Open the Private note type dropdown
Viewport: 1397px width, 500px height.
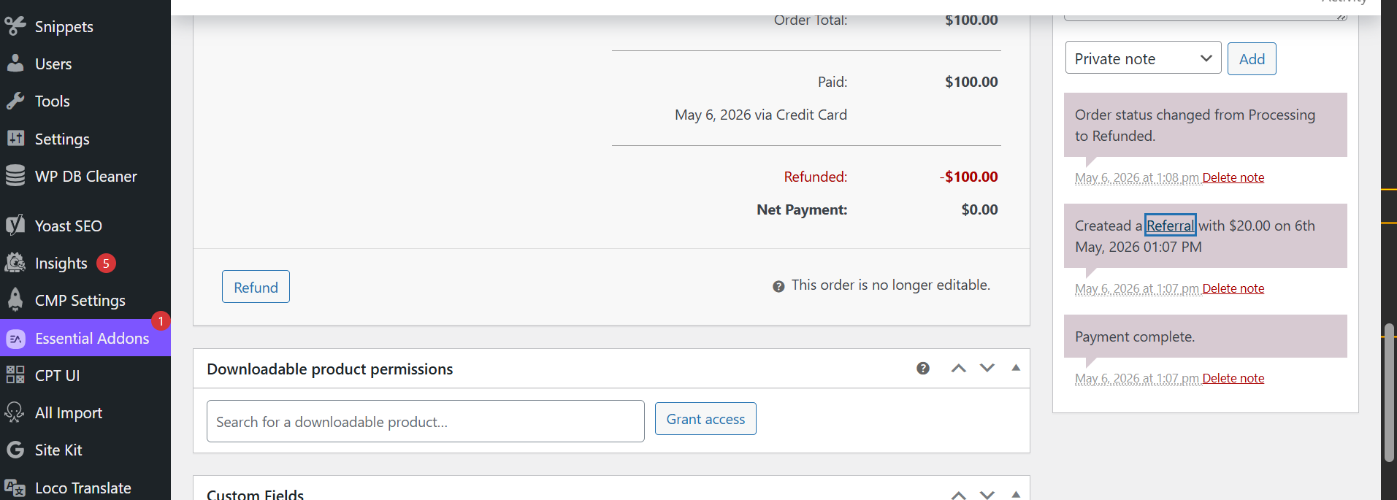[x=1143, y=58]
